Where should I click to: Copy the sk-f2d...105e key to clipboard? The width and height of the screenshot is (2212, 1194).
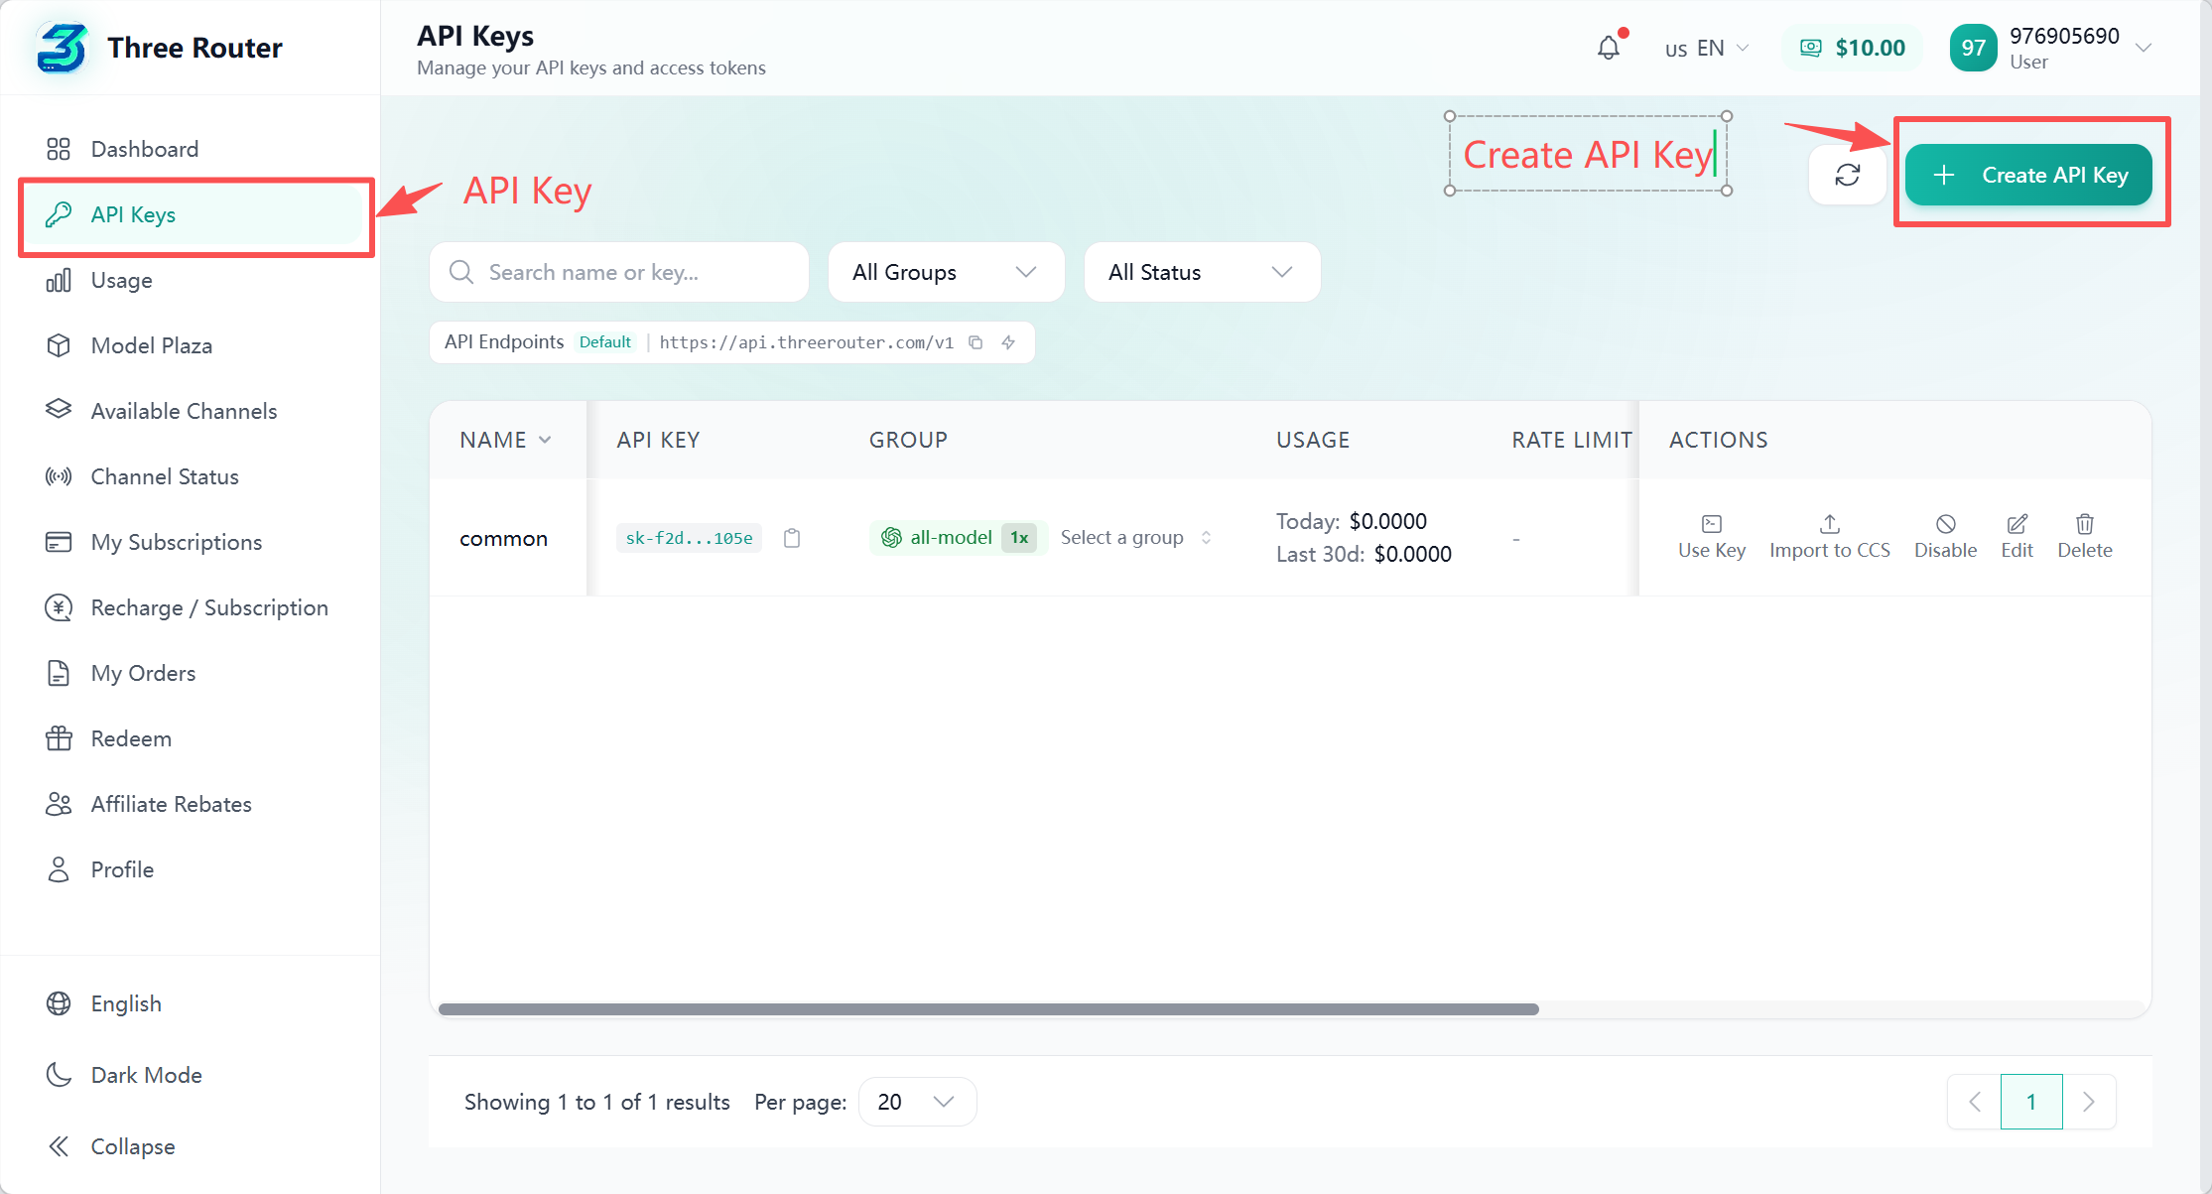tap(792, 538)
